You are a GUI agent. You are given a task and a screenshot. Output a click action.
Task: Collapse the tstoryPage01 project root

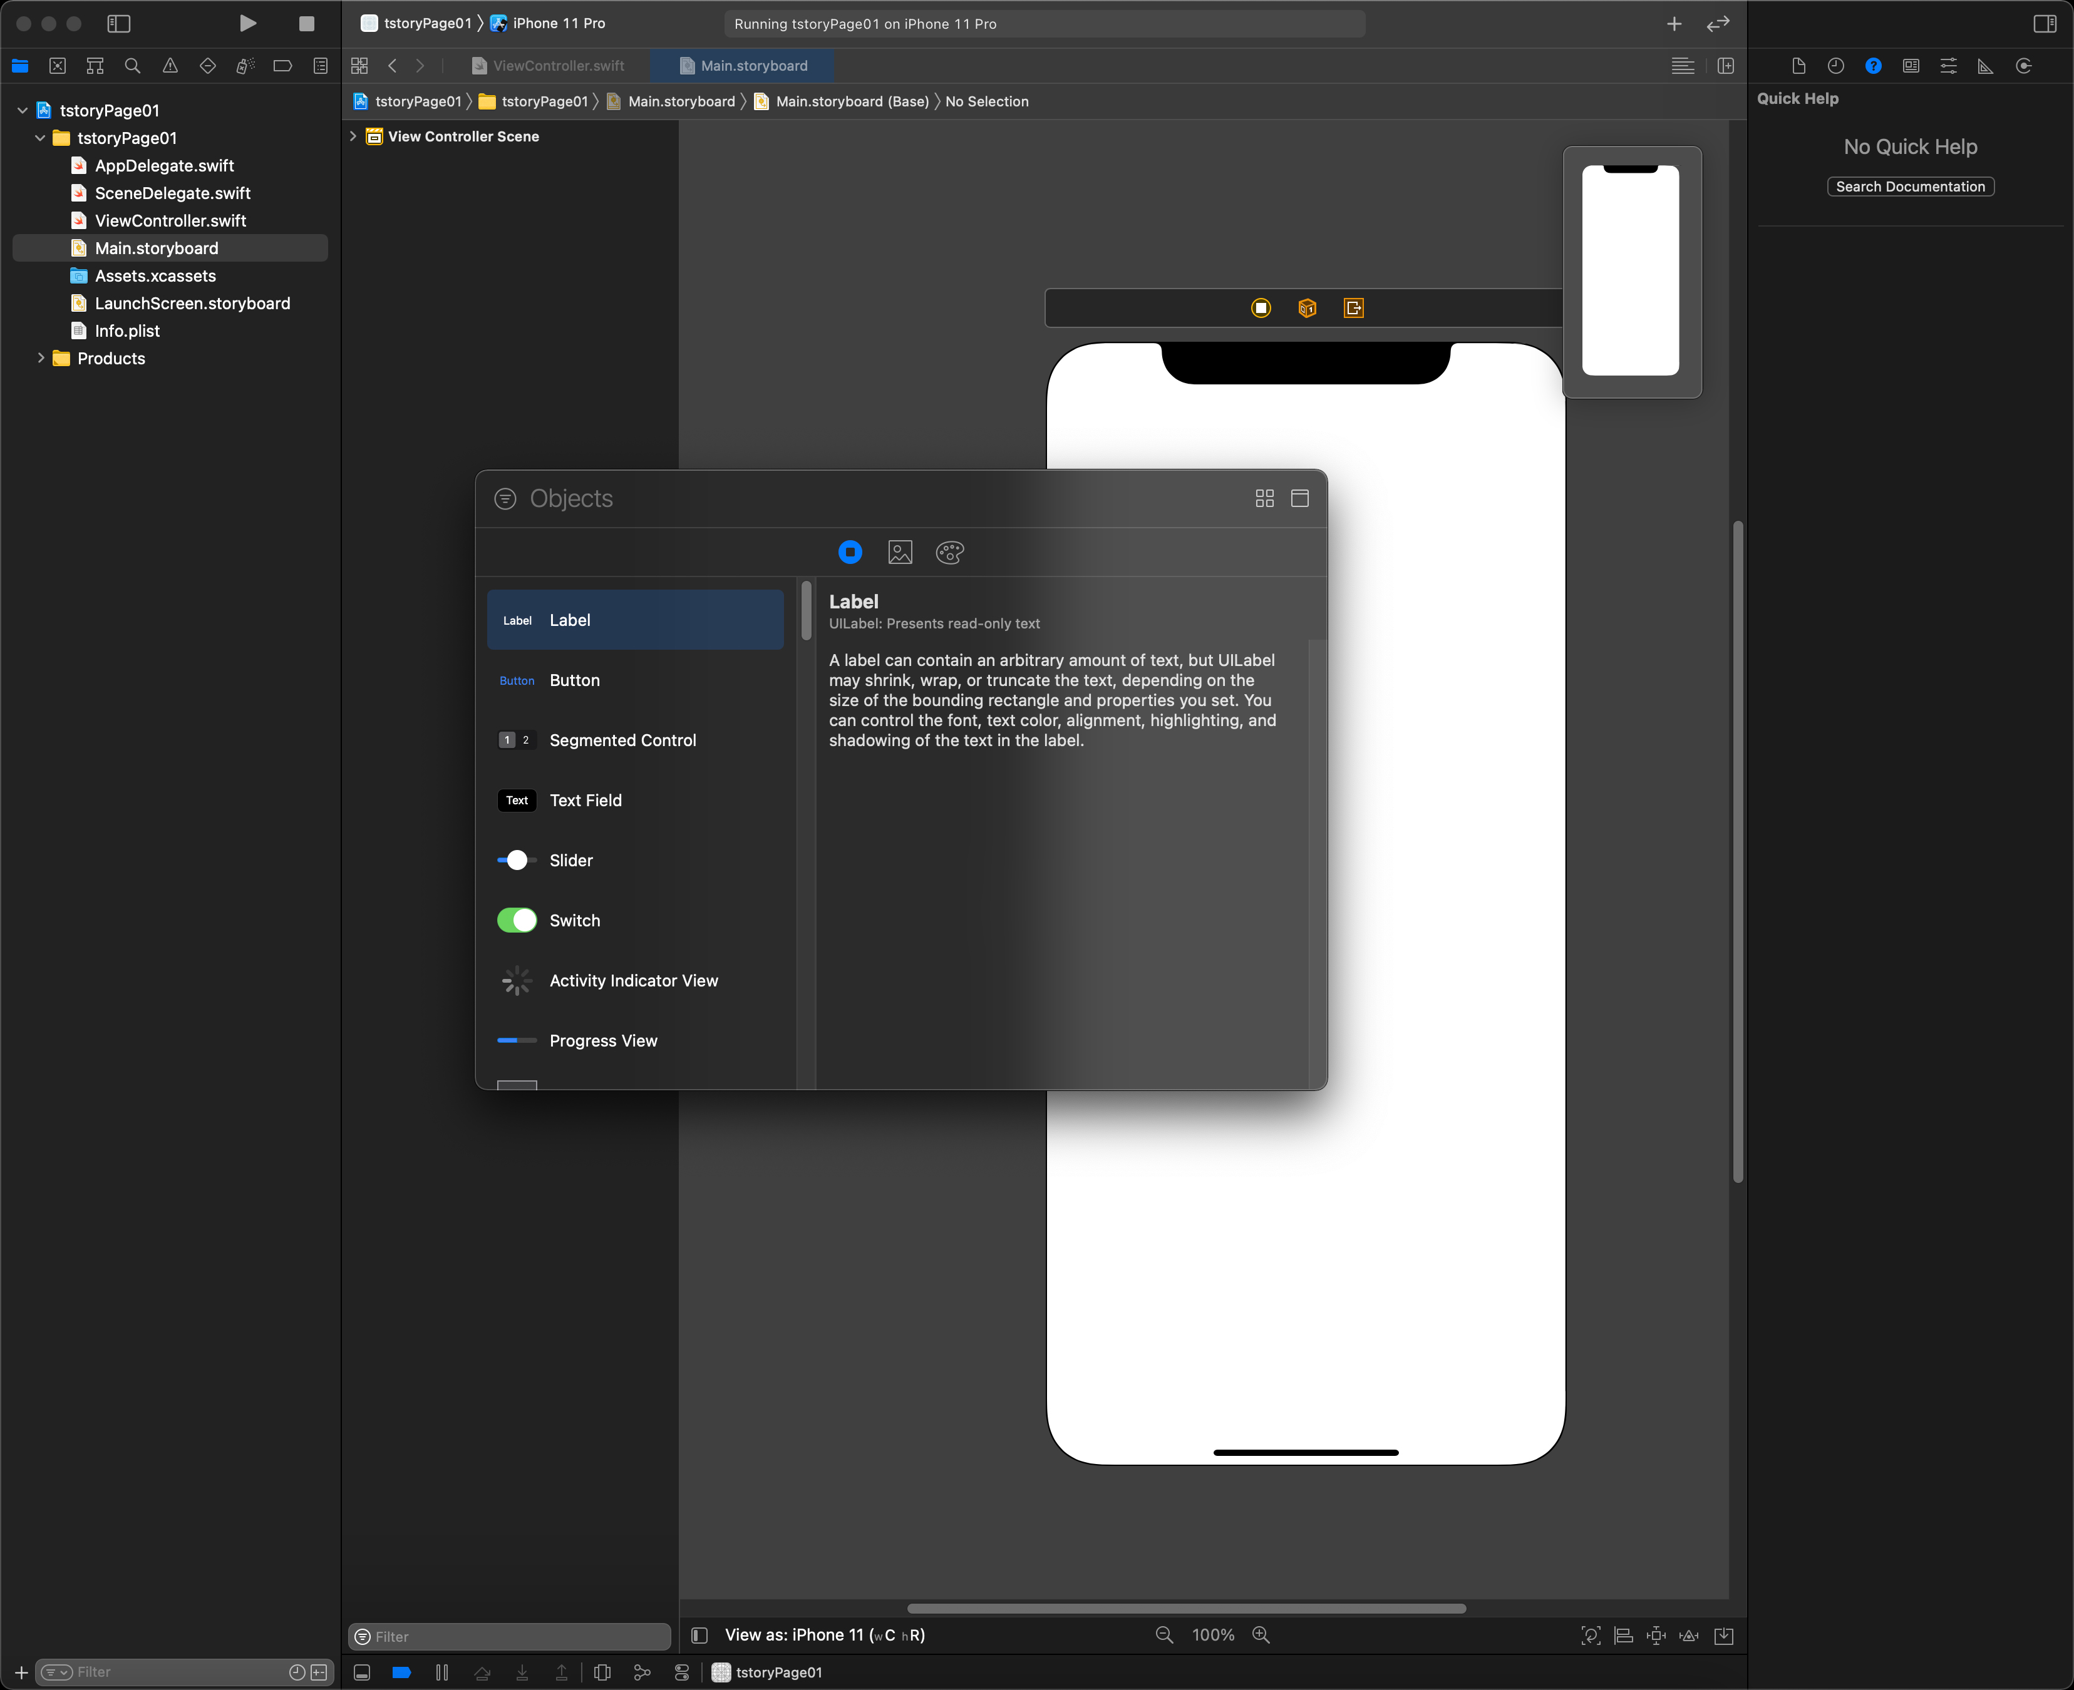pyautogui.click(x=23, y=111)
